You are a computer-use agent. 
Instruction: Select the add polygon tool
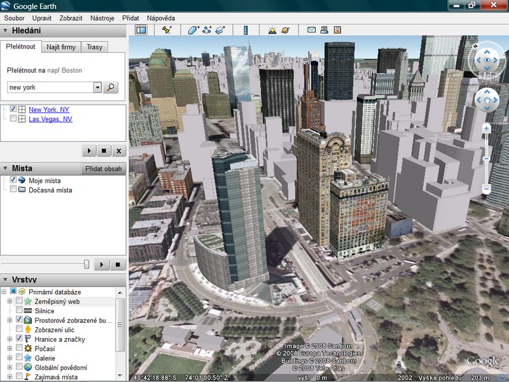click(193, 30)
